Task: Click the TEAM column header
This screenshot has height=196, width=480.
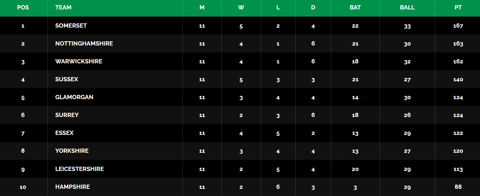Action: [x=63, y=7]
